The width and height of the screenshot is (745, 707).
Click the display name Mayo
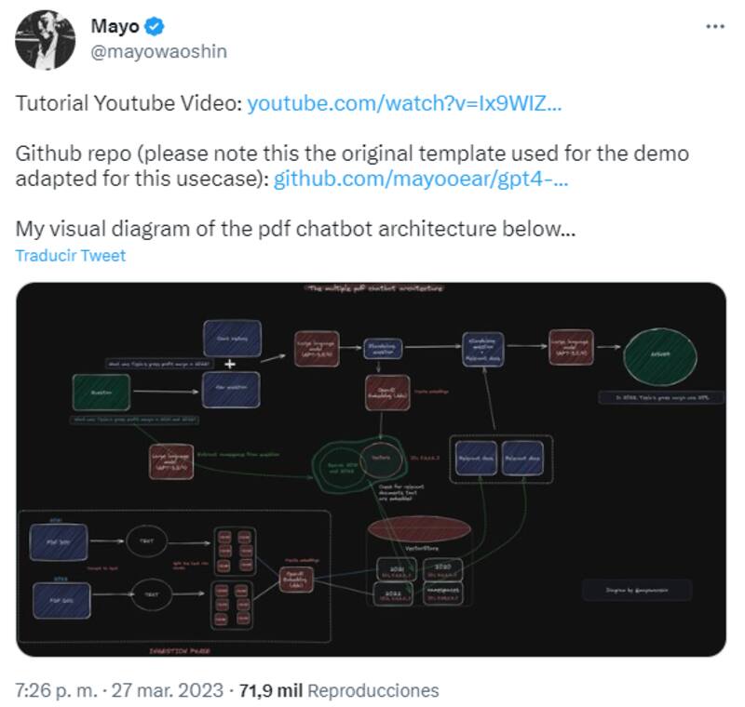tap(115, 27)
